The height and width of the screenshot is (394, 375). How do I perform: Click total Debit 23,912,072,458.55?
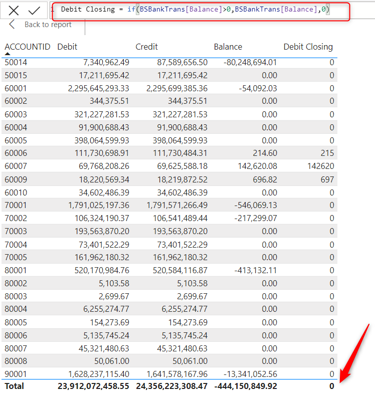click(x=93, y=386)
